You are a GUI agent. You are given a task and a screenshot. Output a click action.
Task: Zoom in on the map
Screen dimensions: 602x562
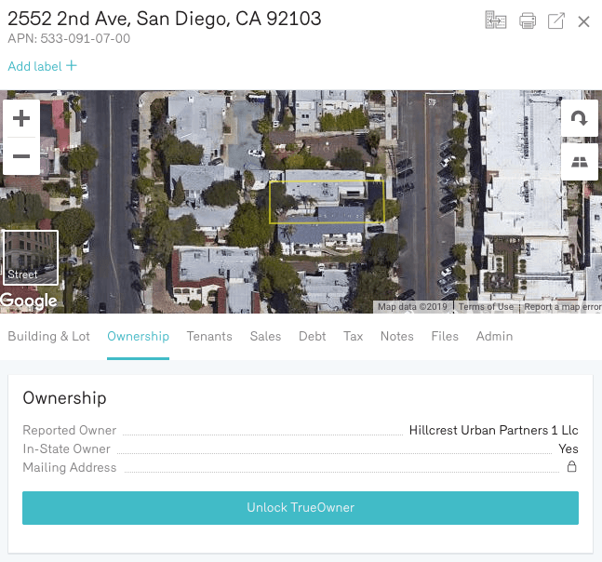click(21, 119)
